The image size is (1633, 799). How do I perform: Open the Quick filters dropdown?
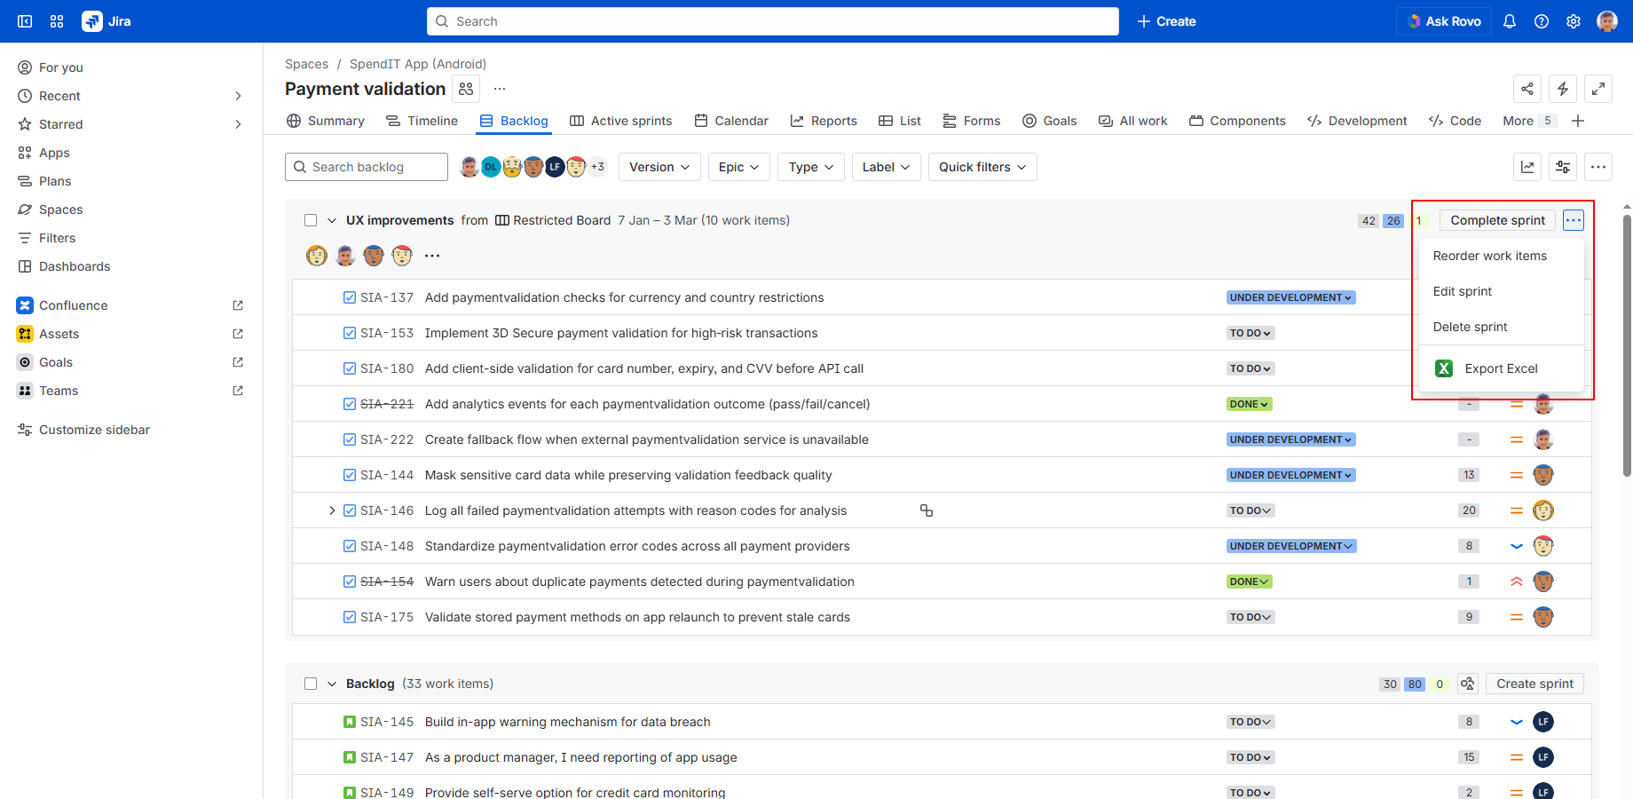click(982, 167)
